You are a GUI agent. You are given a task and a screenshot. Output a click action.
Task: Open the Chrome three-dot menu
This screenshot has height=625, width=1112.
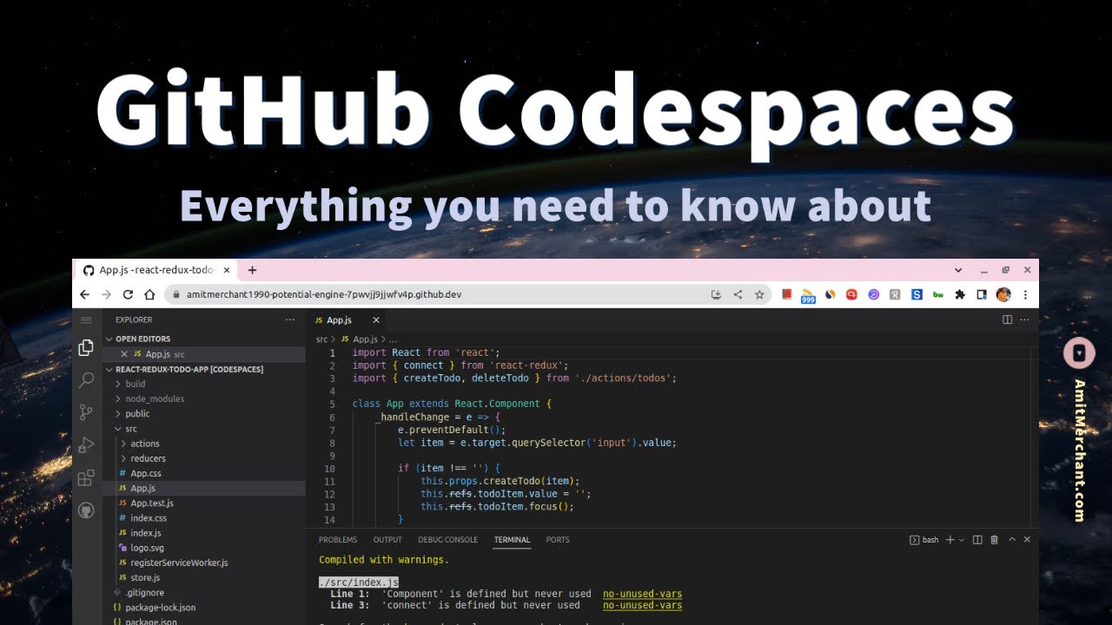point(1027,294)
